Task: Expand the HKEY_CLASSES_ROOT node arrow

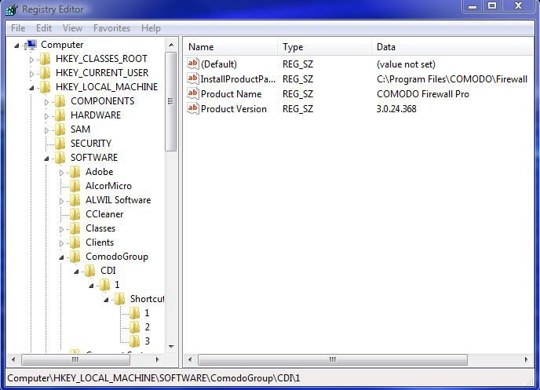Action: 31,60
